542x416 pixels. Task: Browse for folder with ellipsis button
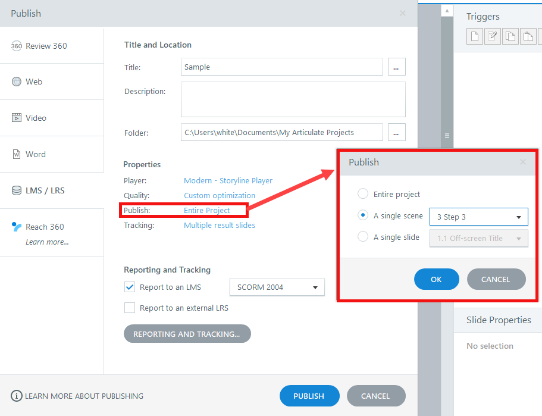(x=396, y=132)
